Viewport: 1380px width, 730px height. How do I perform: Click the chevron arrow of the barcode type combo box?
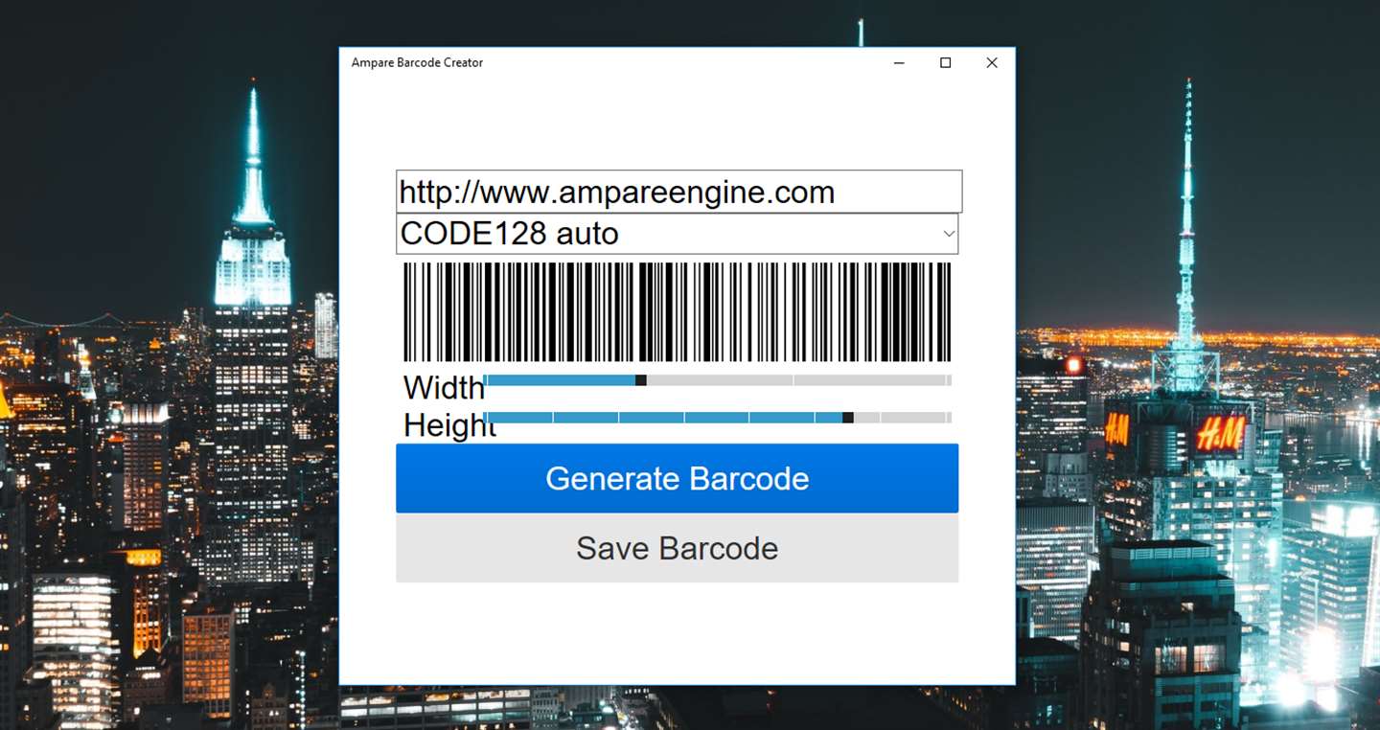coord(949,234)
